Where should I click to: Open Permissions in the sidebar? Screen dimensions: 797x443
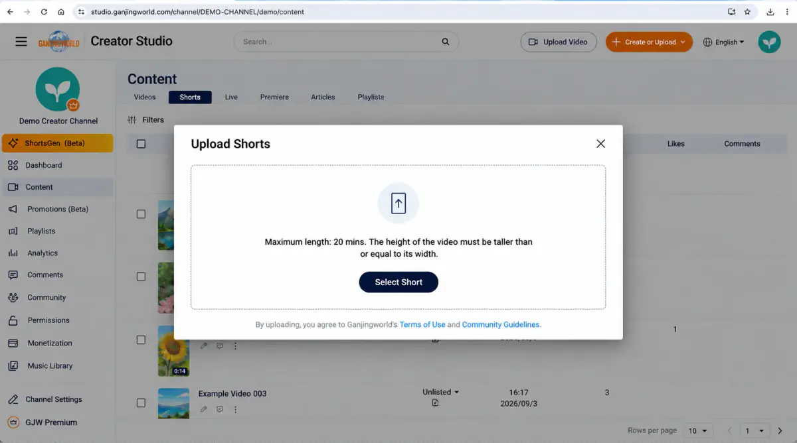pos(57,320)
